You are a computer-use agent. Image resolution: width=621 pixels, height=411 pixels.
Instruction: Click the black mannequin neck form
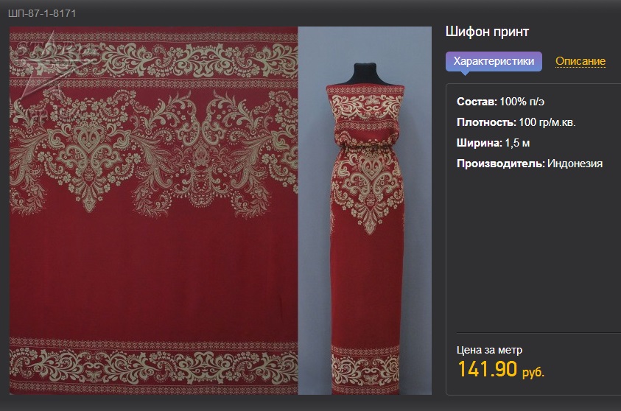coord(365,74)
